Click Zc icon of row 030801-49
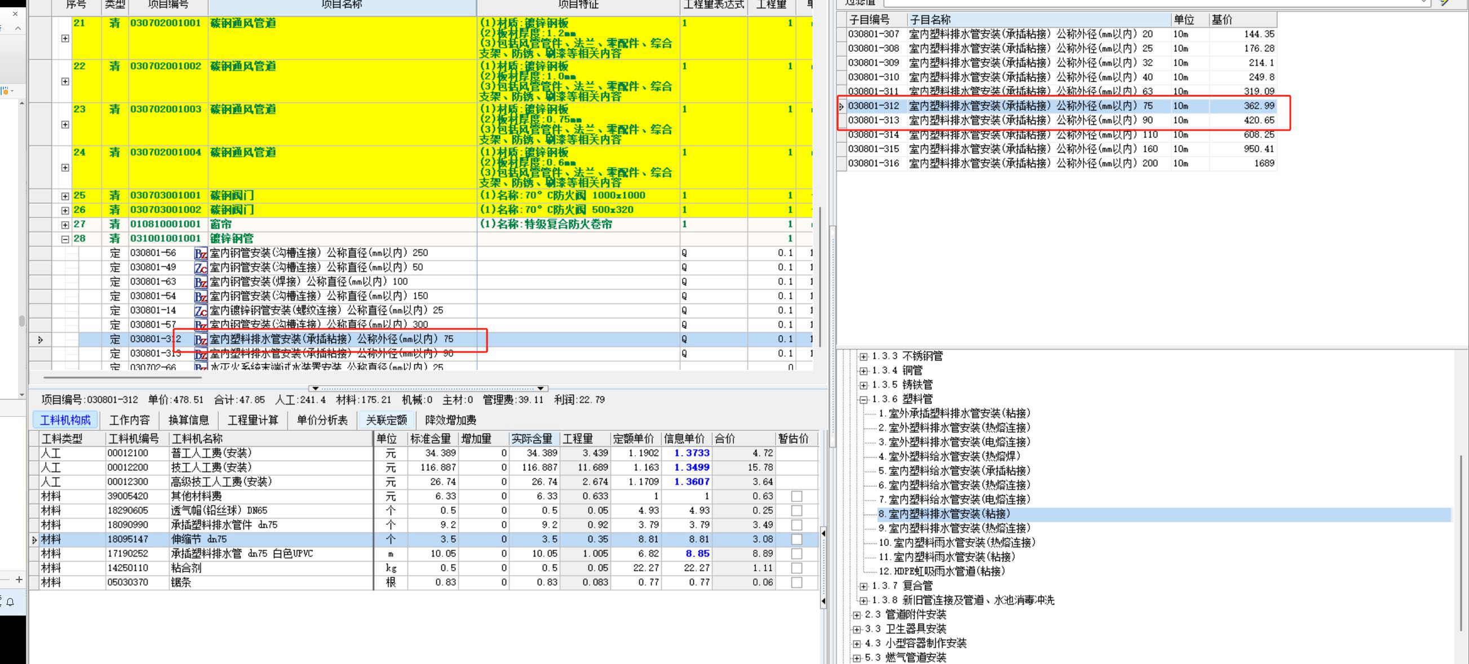1469x664 pixels. 201,268
